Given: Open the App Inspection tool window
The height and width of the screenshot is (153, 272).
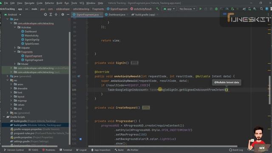Looking at the screenshot, I should click(101, 150).
